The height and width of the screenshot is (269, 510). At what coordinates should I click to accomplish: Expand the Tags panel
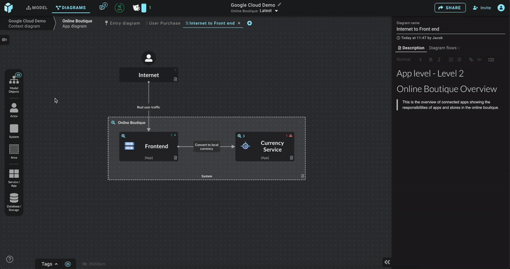(50, 264)
